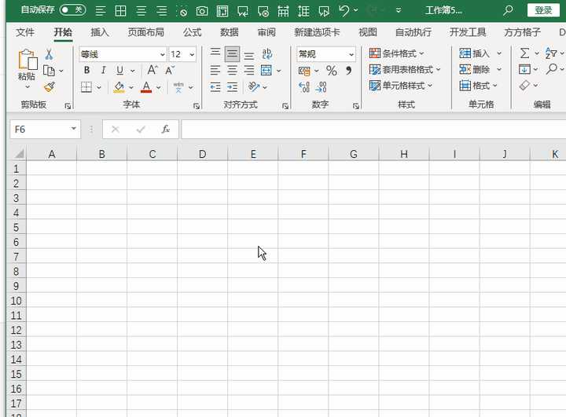Switch to the 数据 tab

pos(230,32)
